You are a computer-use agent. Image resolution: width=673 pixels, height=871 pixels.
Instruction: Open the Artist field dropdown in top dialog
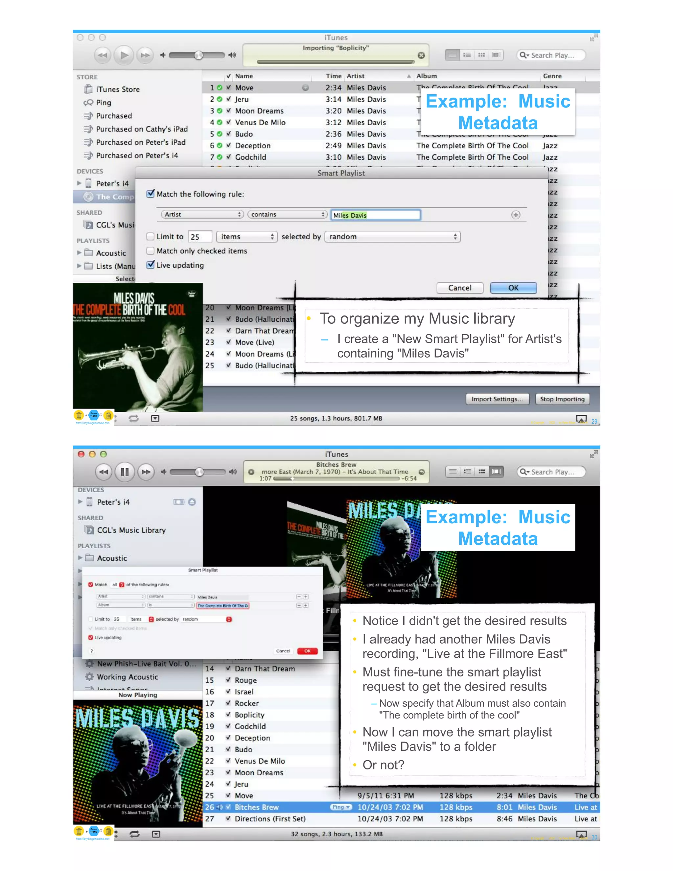pos(202,214)
